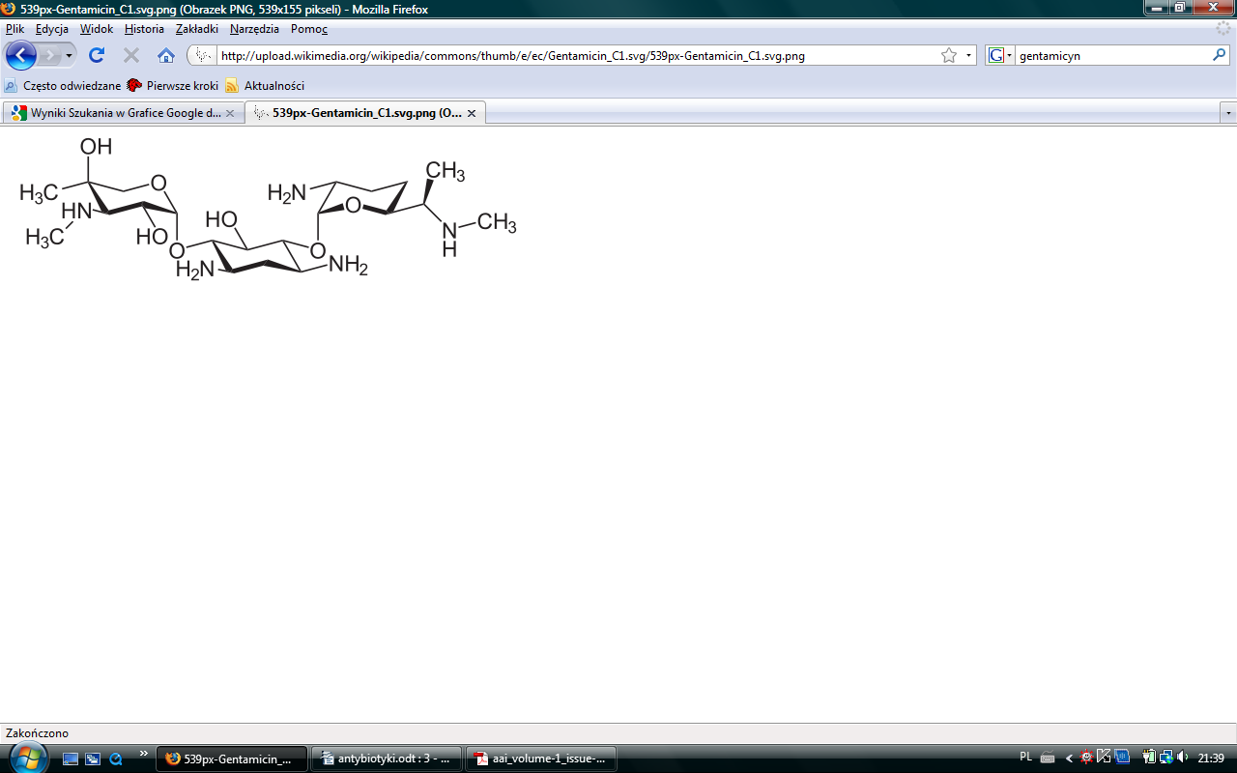Image resolution: width=1237 pixels, height=773 pixels.
Task: Reload the page with the Refresh icon
Action: click(97, 55)
